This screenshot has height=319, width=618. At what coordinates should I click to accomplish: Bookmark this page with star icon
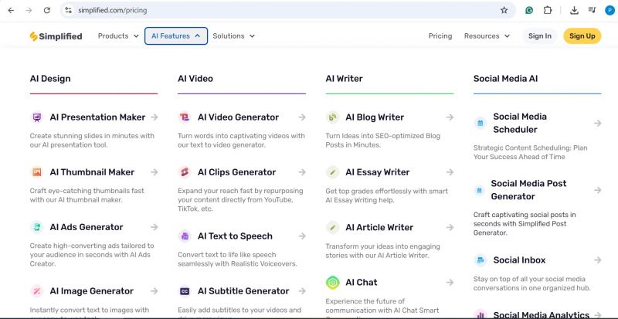tap(504, 10)
